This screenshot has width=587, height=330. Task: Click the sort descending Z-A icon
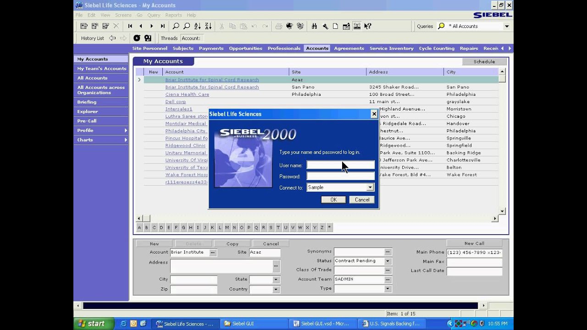tap(208, 26)
